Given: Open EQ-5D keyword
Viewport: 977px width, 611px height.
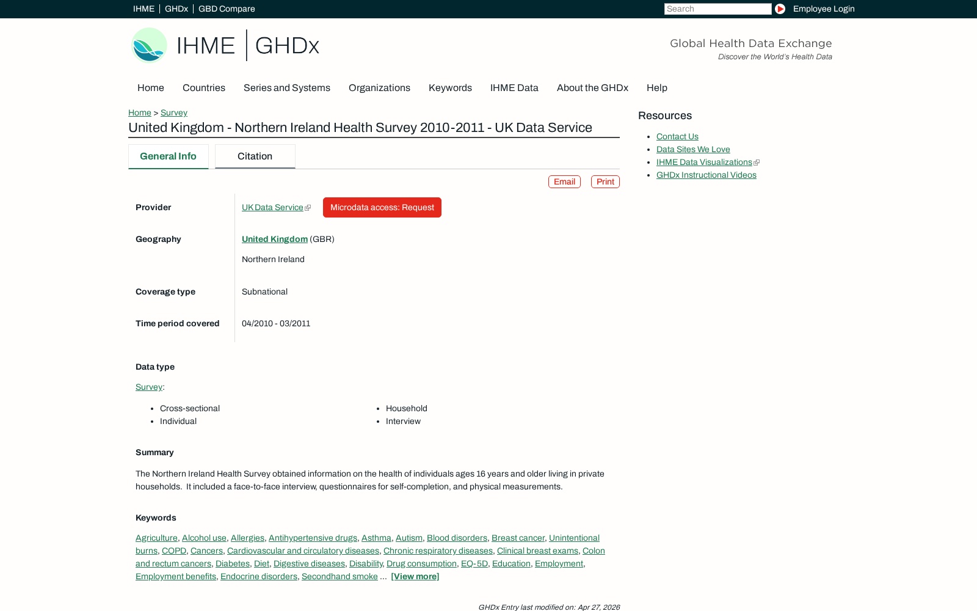Looking at the screenshot, I should point(474,564).
